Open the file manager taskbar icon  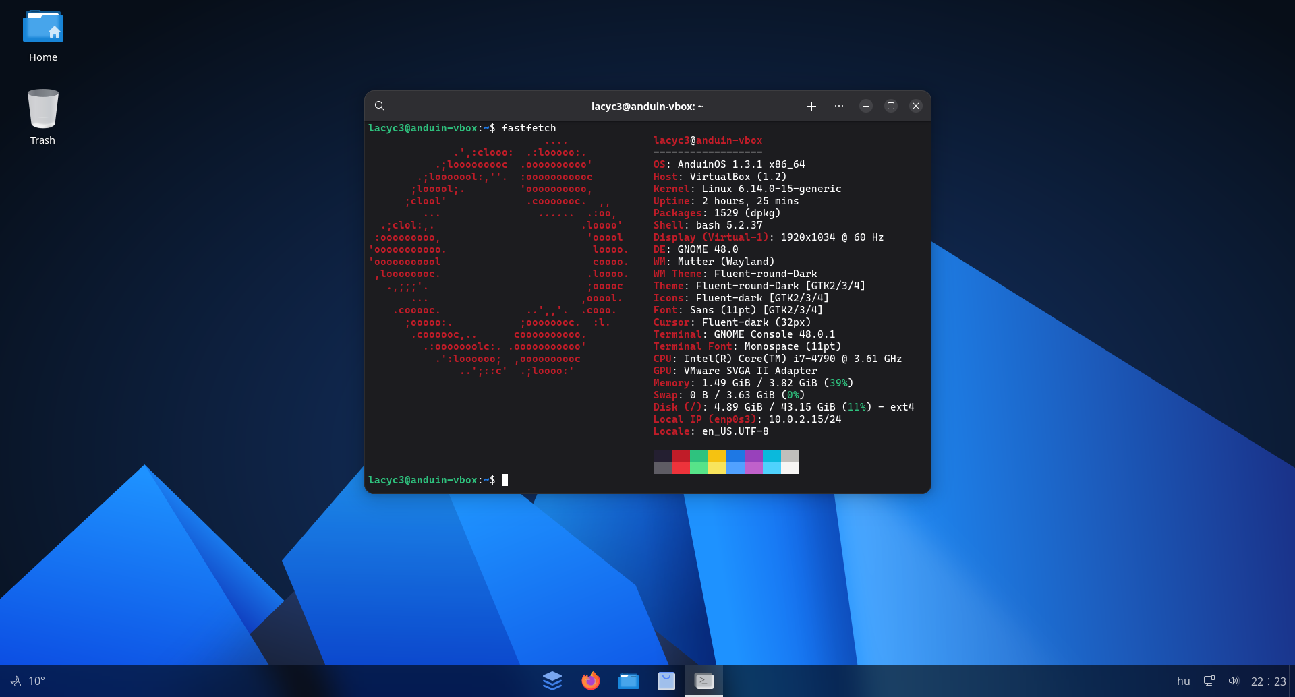pyautogui.click(x=629, y=681)
